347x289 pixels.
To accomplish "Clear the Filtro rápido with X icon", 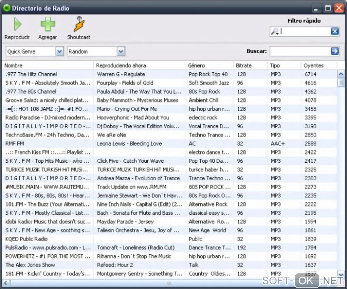I will pyautogui.click(x=335, y=32).
